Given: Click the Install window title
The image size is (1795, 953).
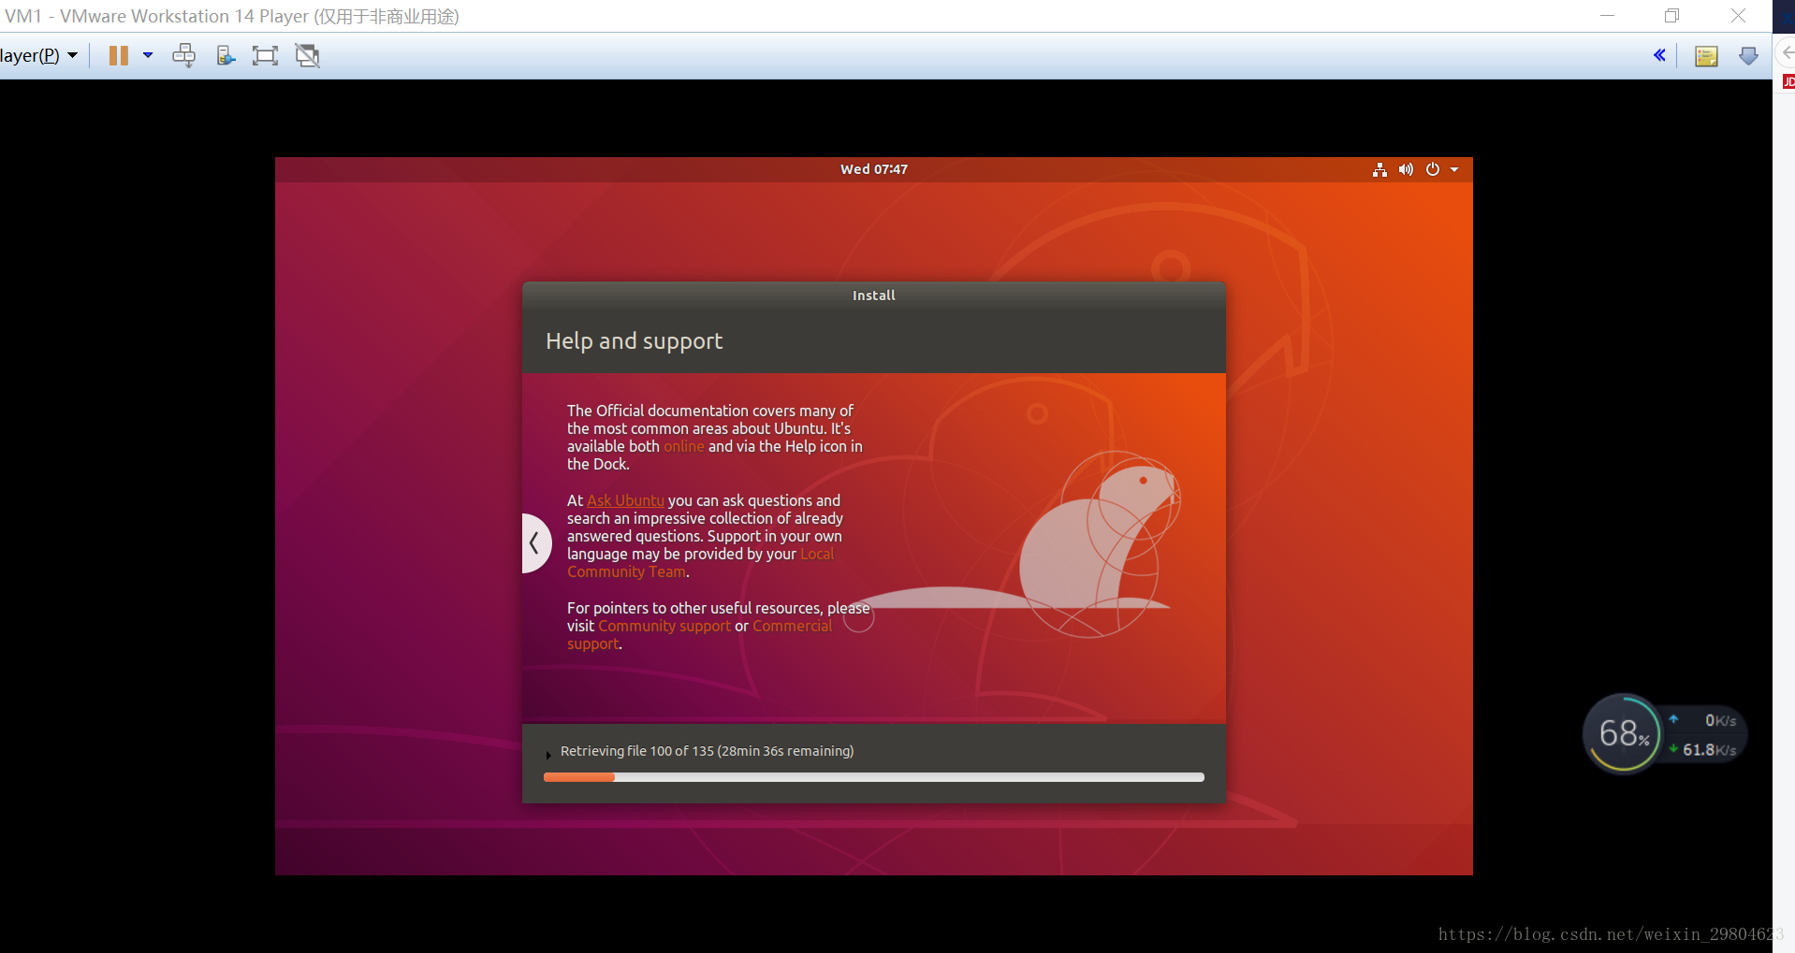Looking at the screenshot, I should point(874,296).
